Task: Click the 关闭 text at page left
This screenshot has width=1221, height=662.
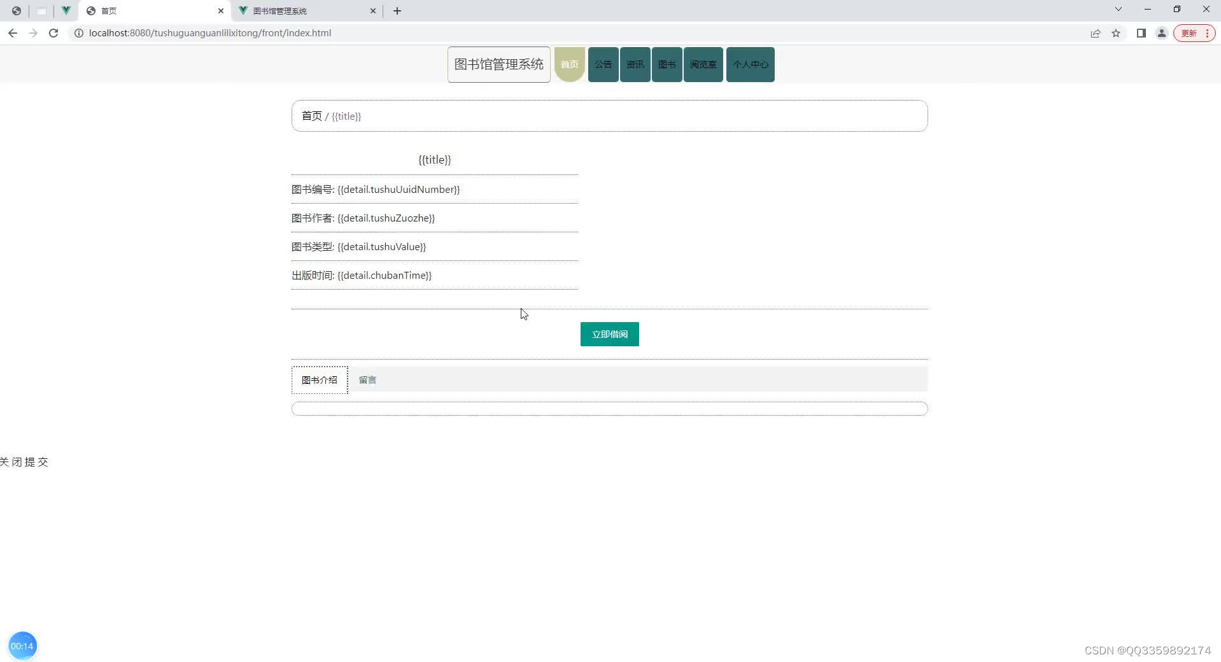Action: click(x=11, y=462)
